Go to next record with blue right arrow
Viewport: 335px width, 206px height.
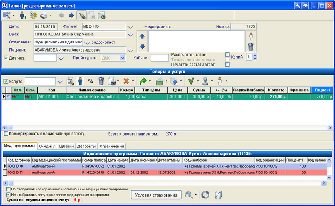tap(71, 16)
